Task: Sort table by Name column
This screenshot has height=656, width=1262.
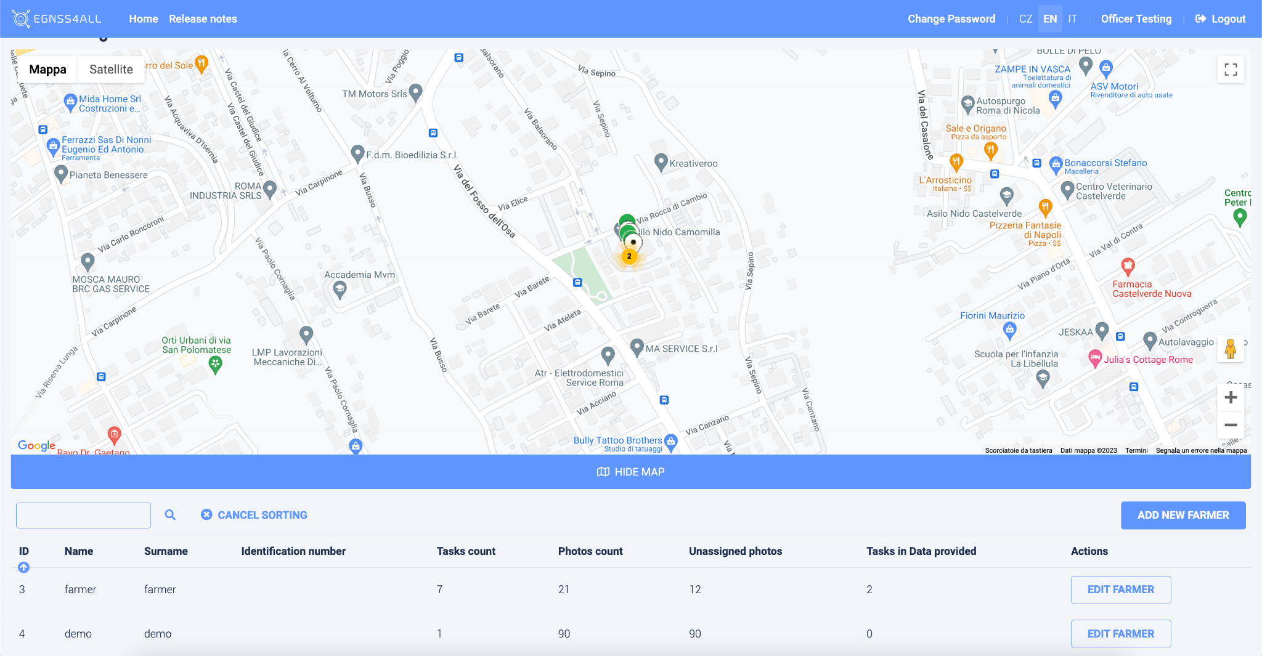Action: 79,551
